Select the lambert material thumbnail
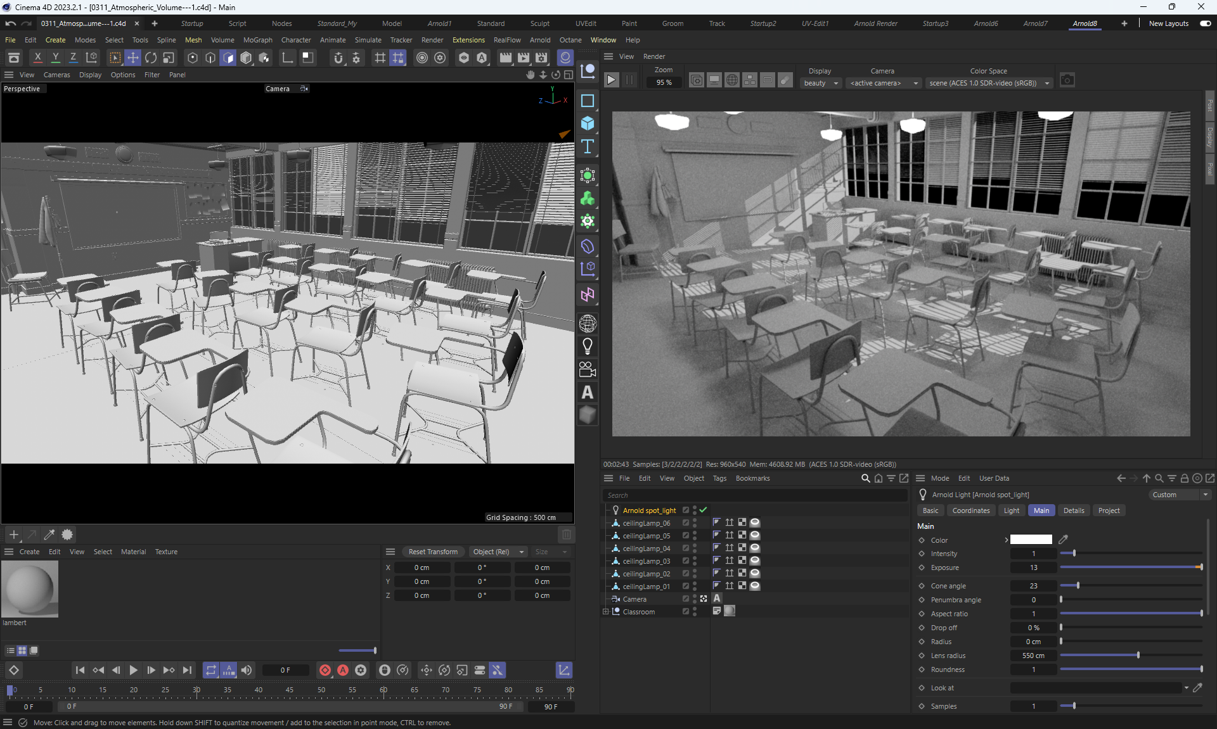 (x=30, y=589)
